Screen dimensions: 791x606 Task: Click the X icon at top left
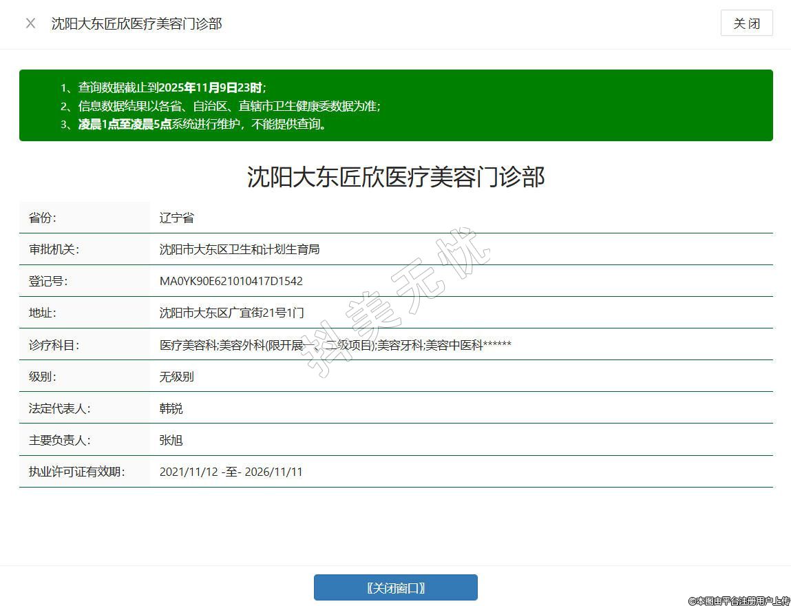pos(30,23)
